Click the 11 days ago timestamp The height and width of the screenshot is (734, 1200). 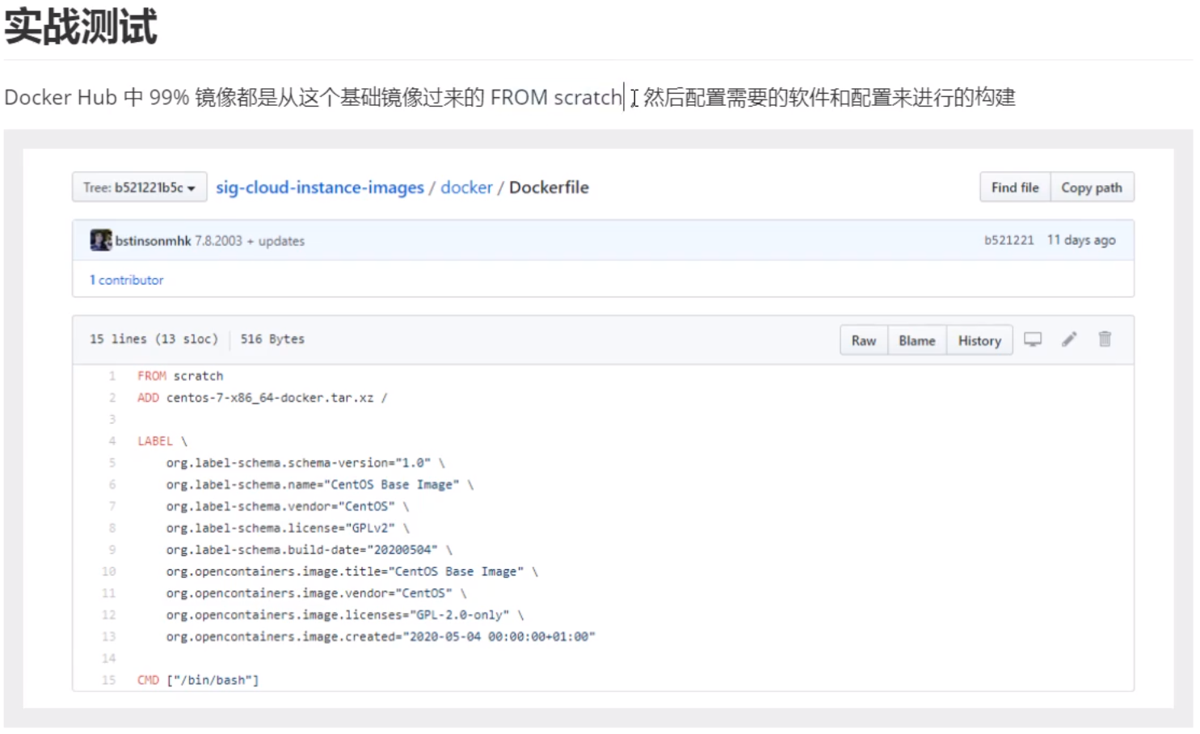pos(1081,240)
